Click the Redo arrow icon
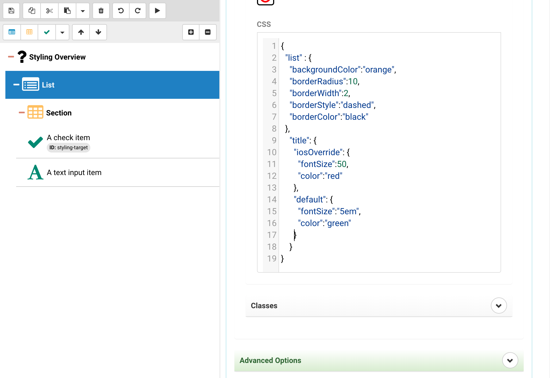The width and height of the screenshot is (550, 378). 138,11
